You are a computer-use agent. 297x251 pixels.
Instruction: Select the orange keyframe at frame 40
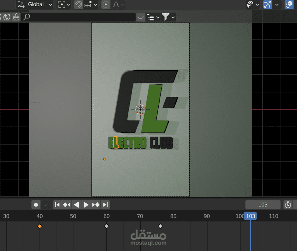40,226
